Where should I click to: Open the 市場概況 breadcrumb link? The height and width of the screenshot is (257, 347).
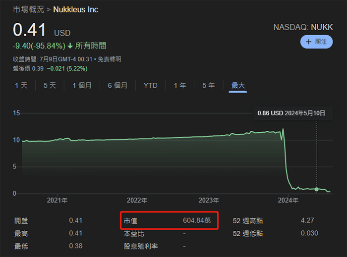(28, 9)
